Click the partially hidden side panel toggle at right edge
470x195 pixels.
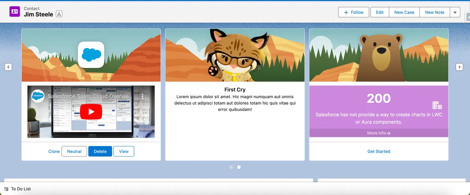468,17
